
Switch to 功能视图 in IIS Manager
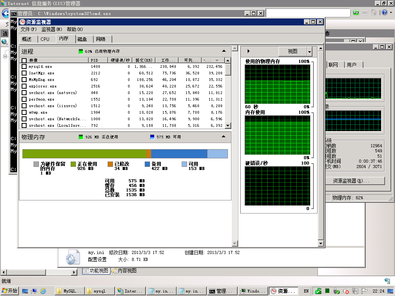[96, 271]
